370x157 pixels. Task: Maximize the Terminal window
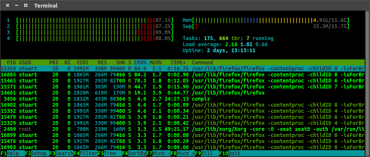tap(26, 5)
